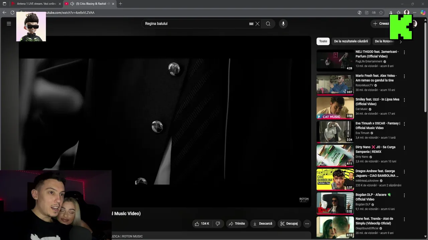The image size is (428, 240).
Task: Open split-screen apps icon in address bar
Action: [366, 13]
